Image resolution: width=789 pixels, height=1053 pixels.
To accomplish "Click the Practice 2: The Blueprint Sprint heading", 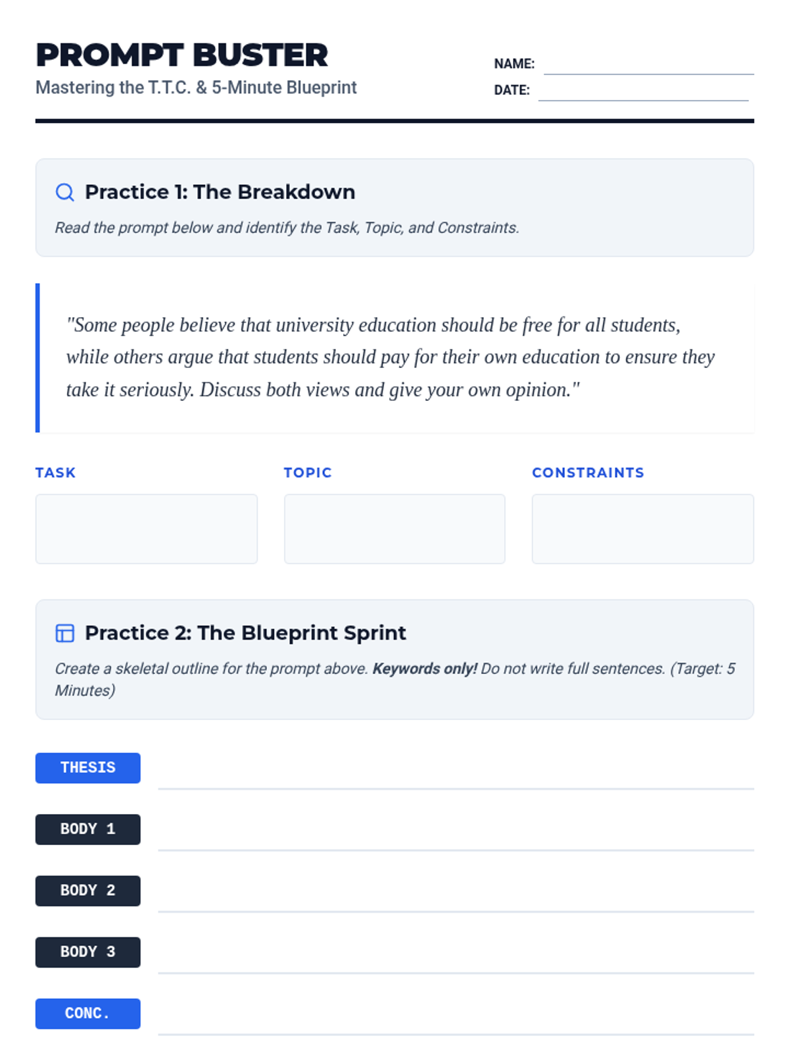I will click(x=245, y=633).
